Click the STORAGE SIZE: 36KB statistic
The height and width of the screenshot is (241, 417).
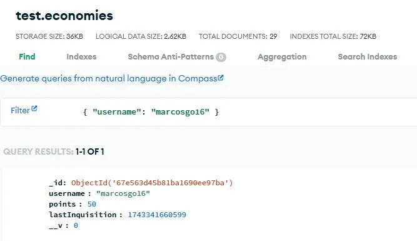[x=49, y=36]
